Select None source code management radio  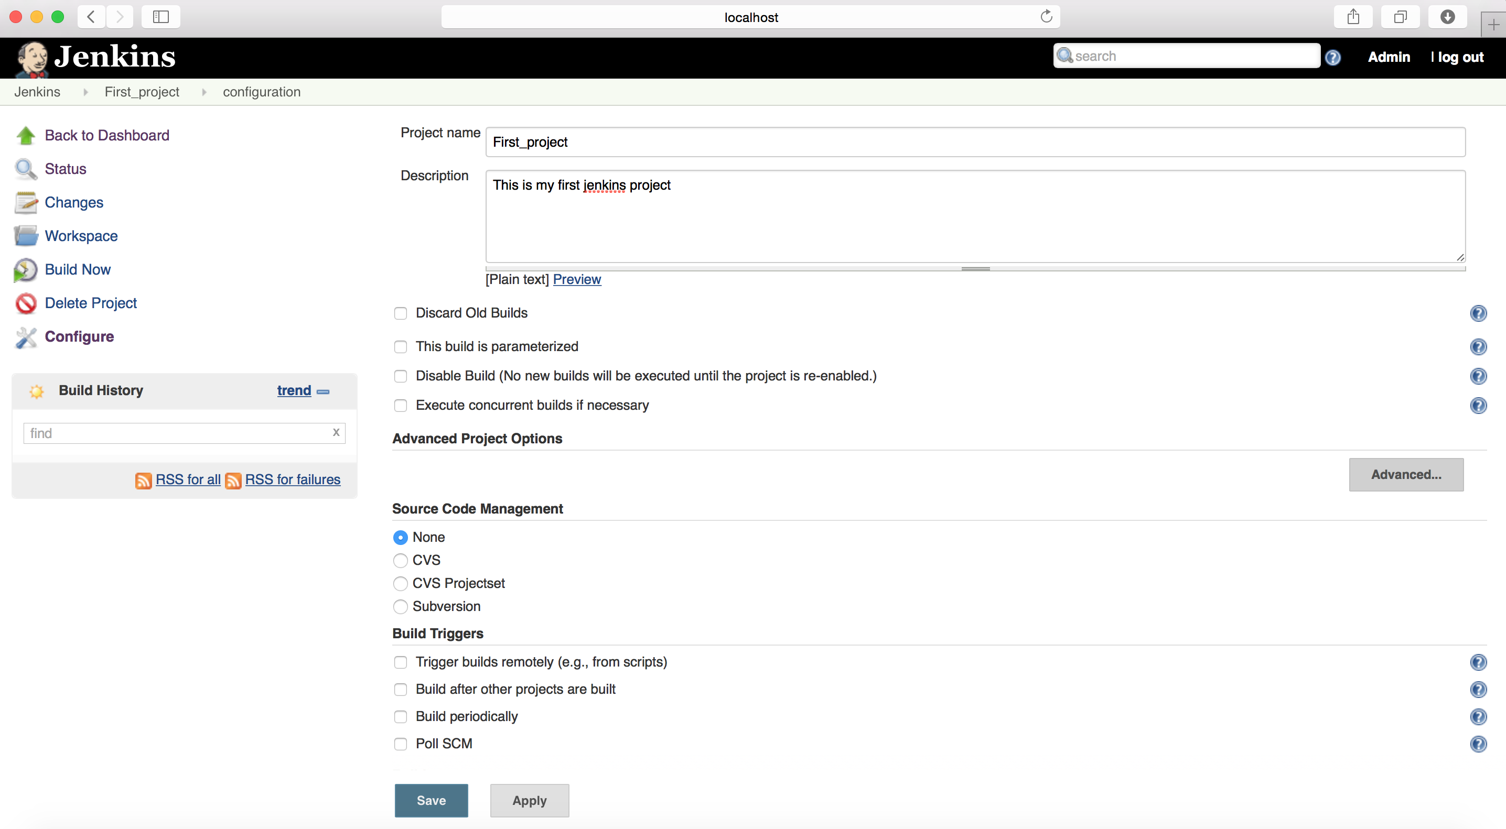(401, 538)
